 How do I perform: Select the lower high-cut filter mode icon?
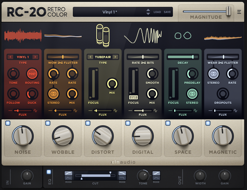point(122,178)
